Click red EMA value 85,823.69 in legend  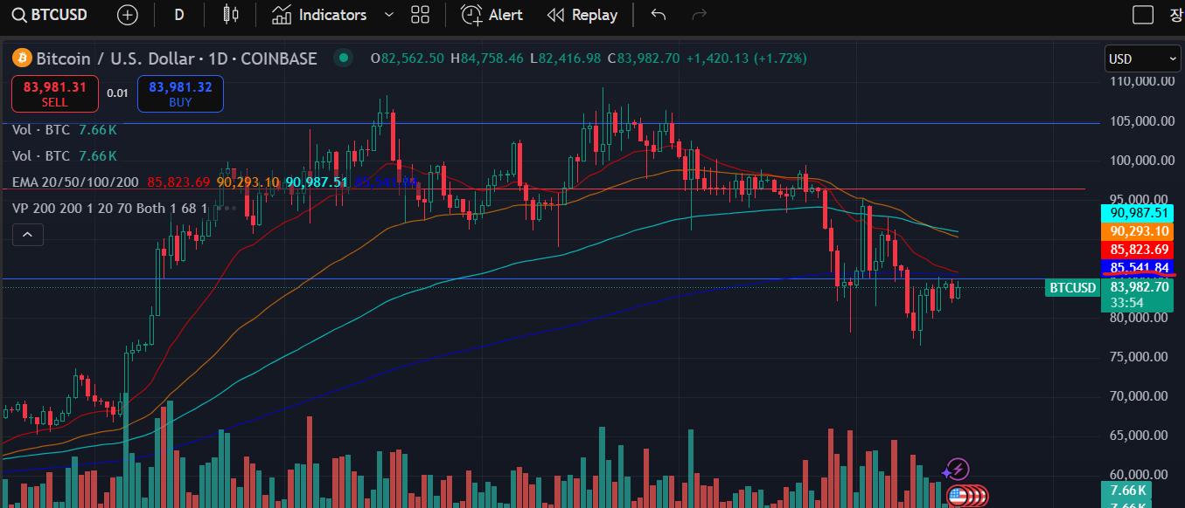coord(178,182)
